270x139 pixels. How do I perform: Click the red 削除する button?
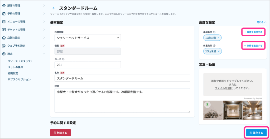click(x=60, y=133)
